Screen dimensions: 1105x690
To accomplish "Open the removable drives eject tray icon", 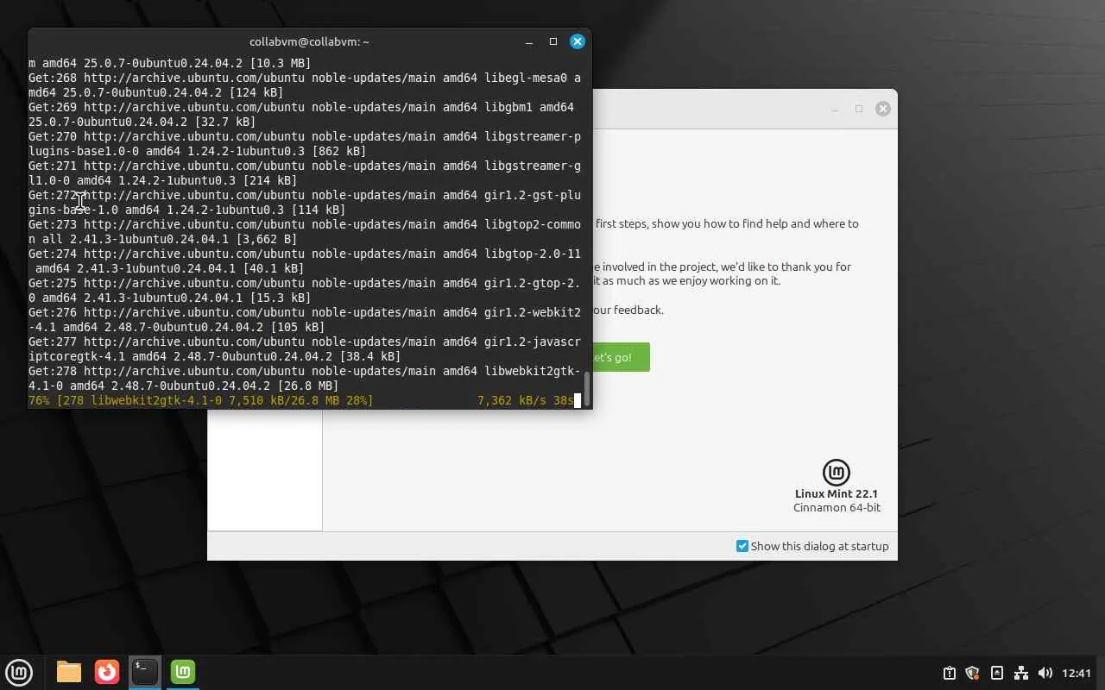I will (x=996, y=673).
